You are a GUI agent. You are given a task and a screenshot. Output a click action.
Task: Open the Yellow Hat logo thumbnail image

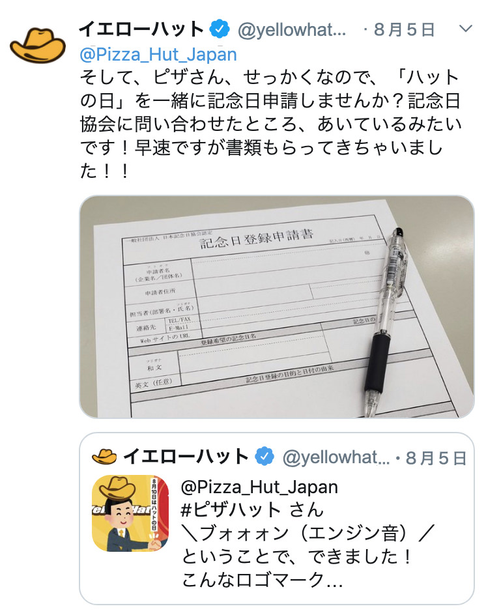(130, 513)
